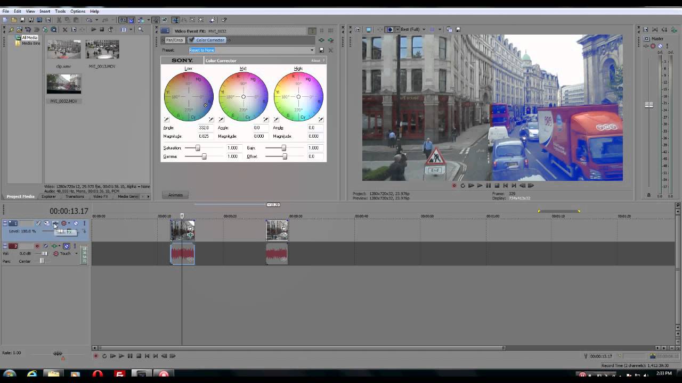Click the Search media magnifier icon
The image size is (682, 383).
[x=140, y=30]
